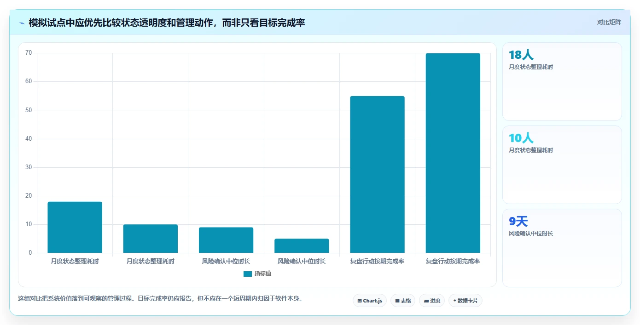Screen dimensions: 640x325
Task: Click the footer note starting 这组对比把系统价值
Action: tap(160, 299)
